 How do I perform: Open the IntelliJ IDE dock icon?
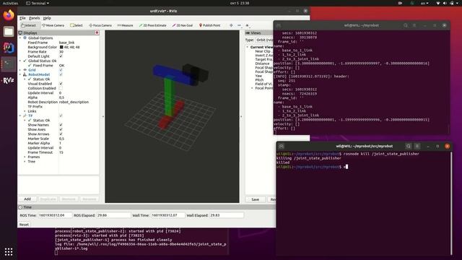tap(9, 48)
